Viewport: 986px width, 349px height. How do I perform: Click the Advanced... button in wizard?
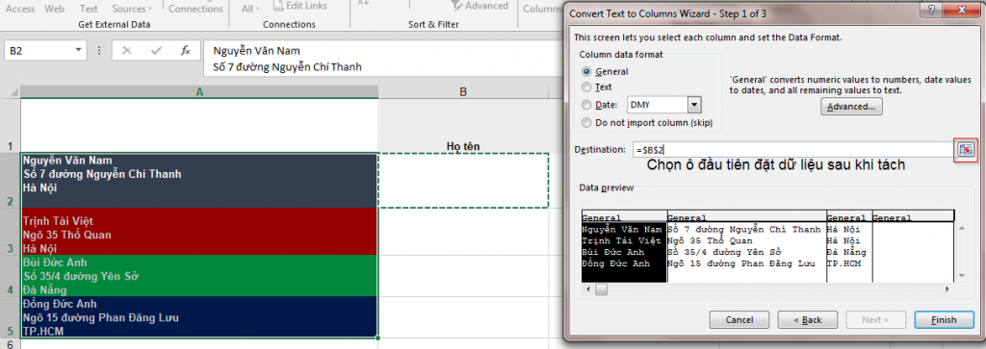click(x=851, y=107)
